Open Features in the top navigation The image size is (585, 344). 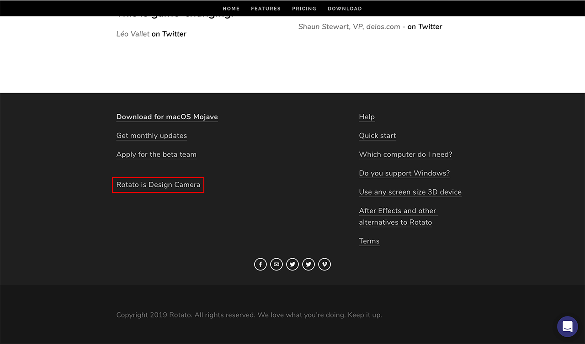click(266, 9)
